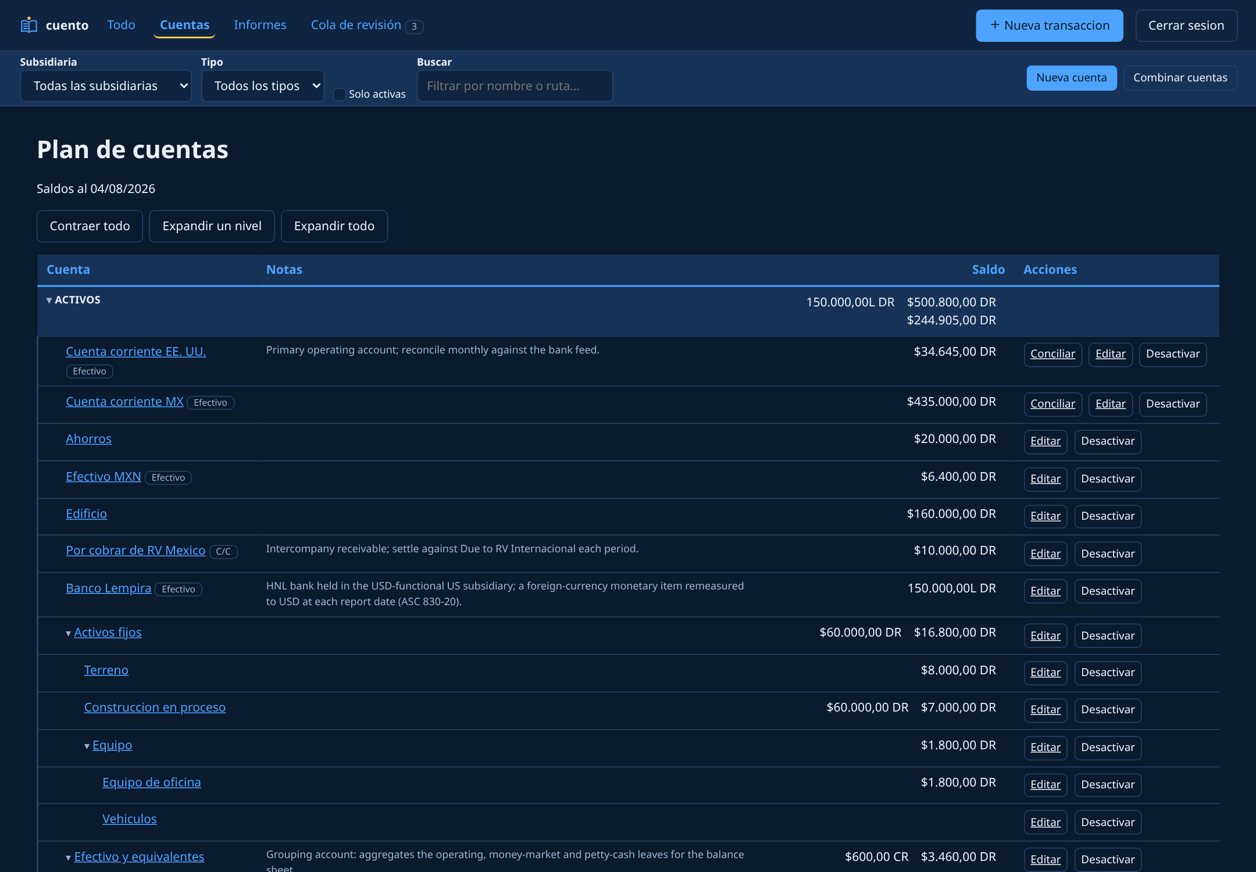Open Construccion en proceso link

155,707
